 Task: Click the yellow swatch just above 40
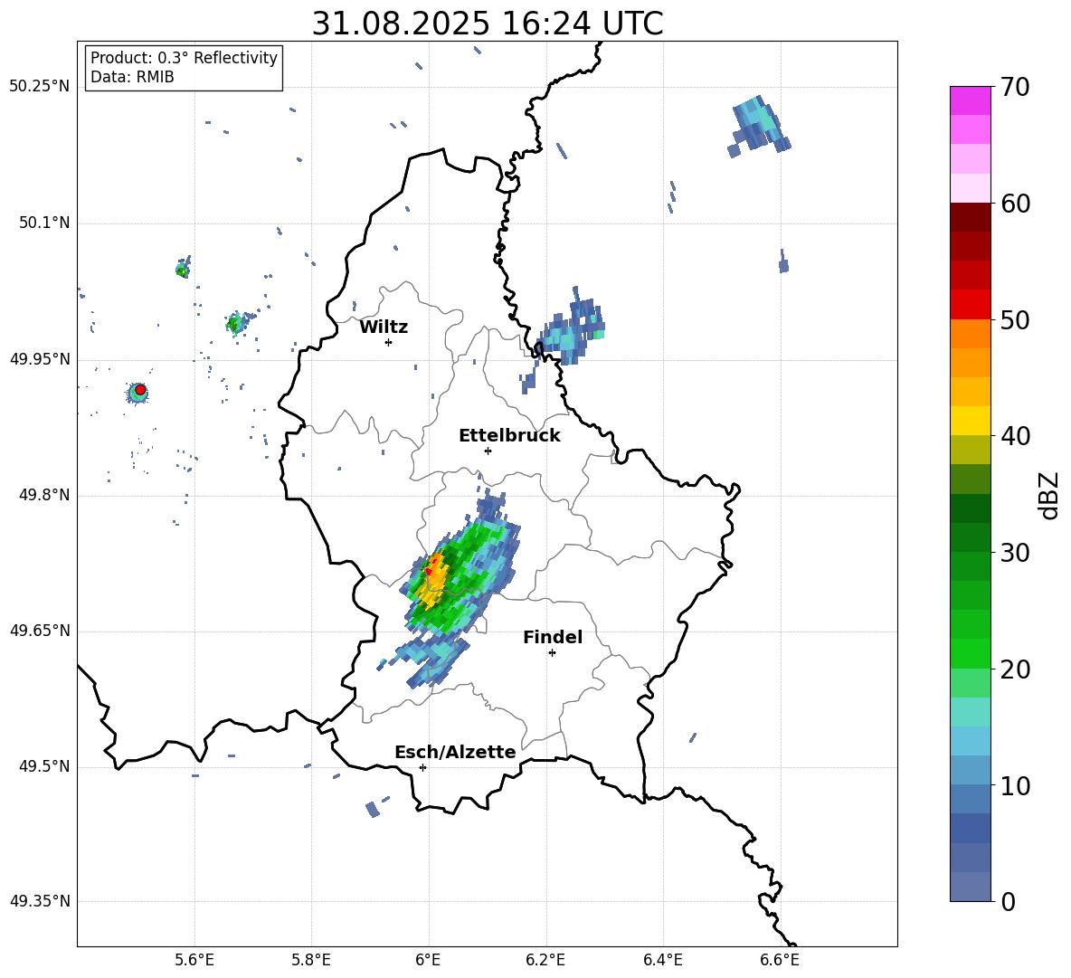[x=970, y=421]
